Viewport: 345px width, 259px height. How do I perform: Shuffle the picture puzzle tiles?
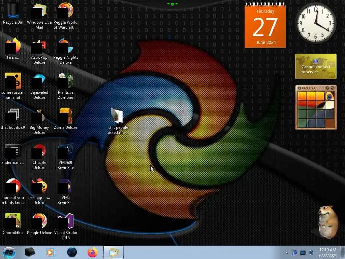pos(333,88)
